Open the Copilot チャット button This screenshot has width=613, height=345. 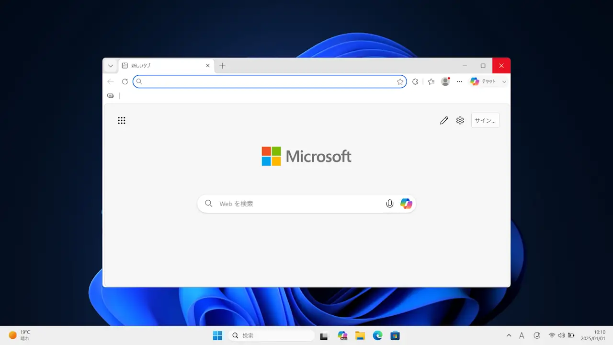(x=483, y=81)
